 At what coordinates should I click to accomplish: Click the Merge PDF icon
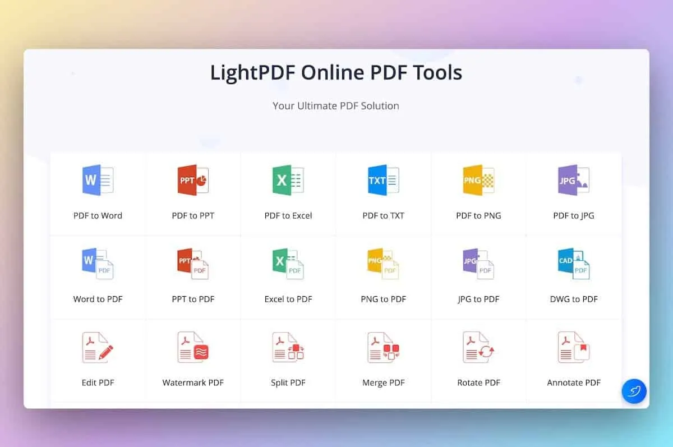pos(384,347)
